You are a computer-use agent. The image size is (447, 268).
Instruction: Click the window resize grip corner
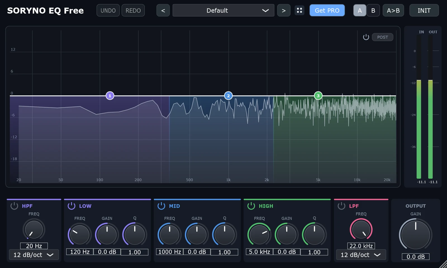(443, 264)
